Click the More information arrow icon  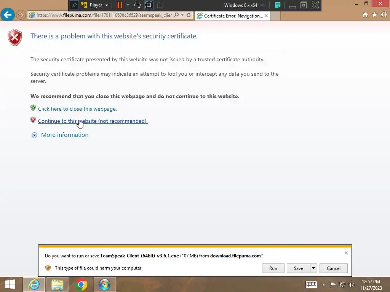(34, 135)
